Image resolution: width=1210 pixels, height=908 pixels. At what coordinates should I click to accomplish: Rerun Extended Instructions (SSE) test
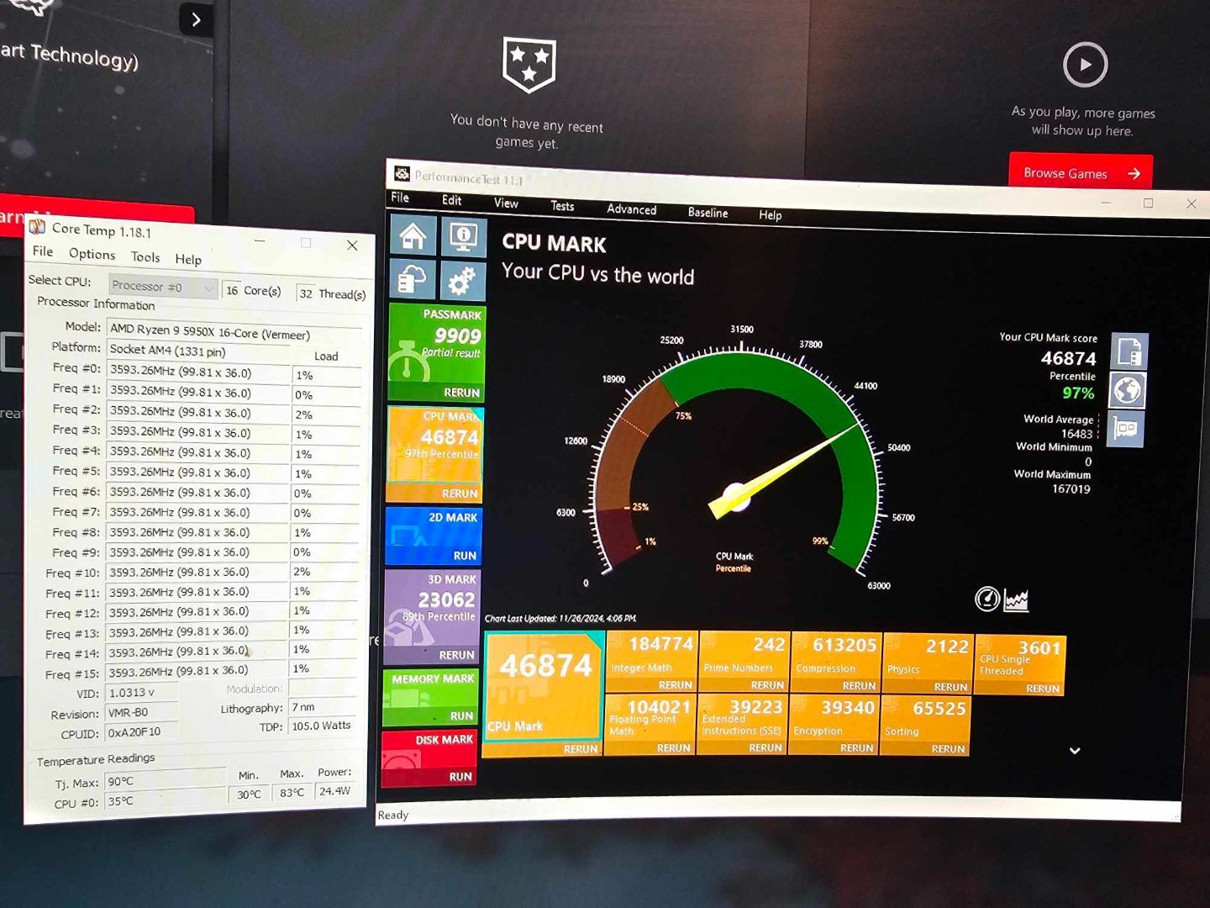pos(765,747)
